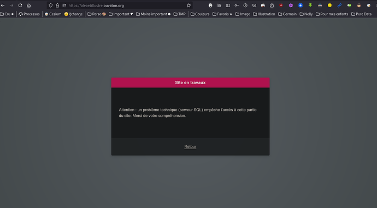Show site security padlock info
The width and height of the screenshot is (377, 208).
click(x=57, y=5)
